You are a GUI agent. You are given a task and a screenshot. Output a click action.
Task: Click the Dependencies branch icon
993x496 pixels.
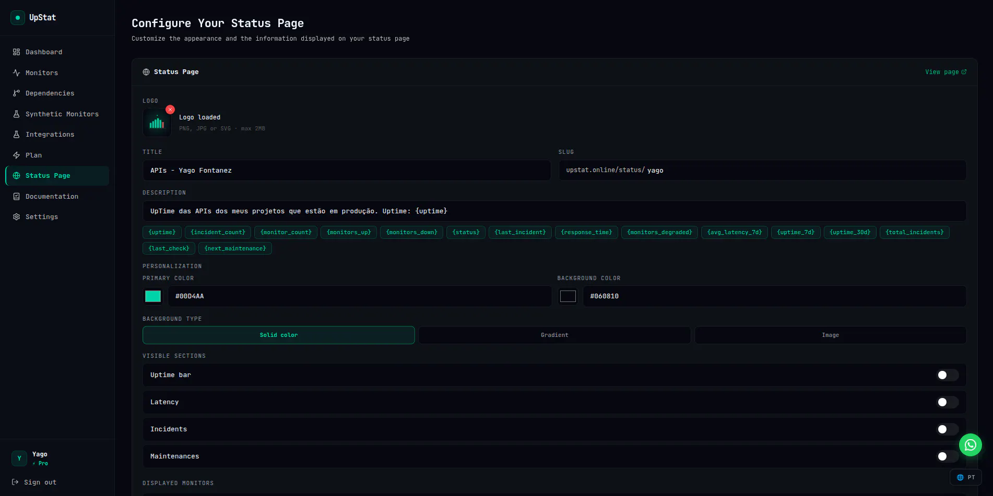point(16,93)
